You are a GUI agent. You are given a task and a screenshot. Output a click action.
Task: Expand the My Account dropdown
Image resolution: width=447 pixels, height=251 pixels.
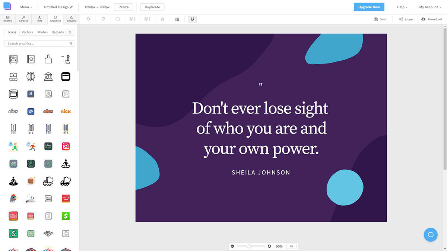point(430,7)
